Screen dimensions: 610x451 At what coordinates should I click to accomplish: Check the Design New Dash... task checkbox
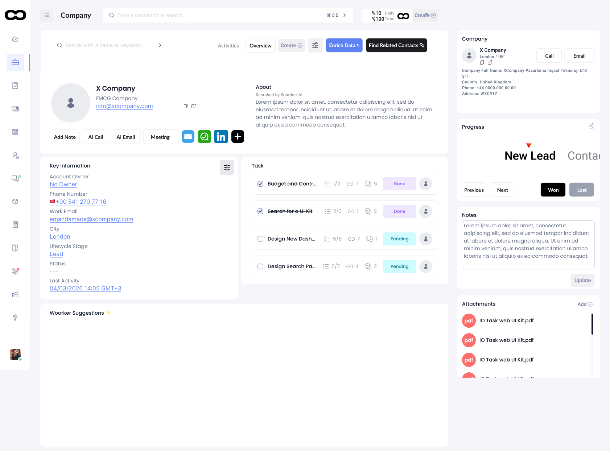tap(260, 239)
